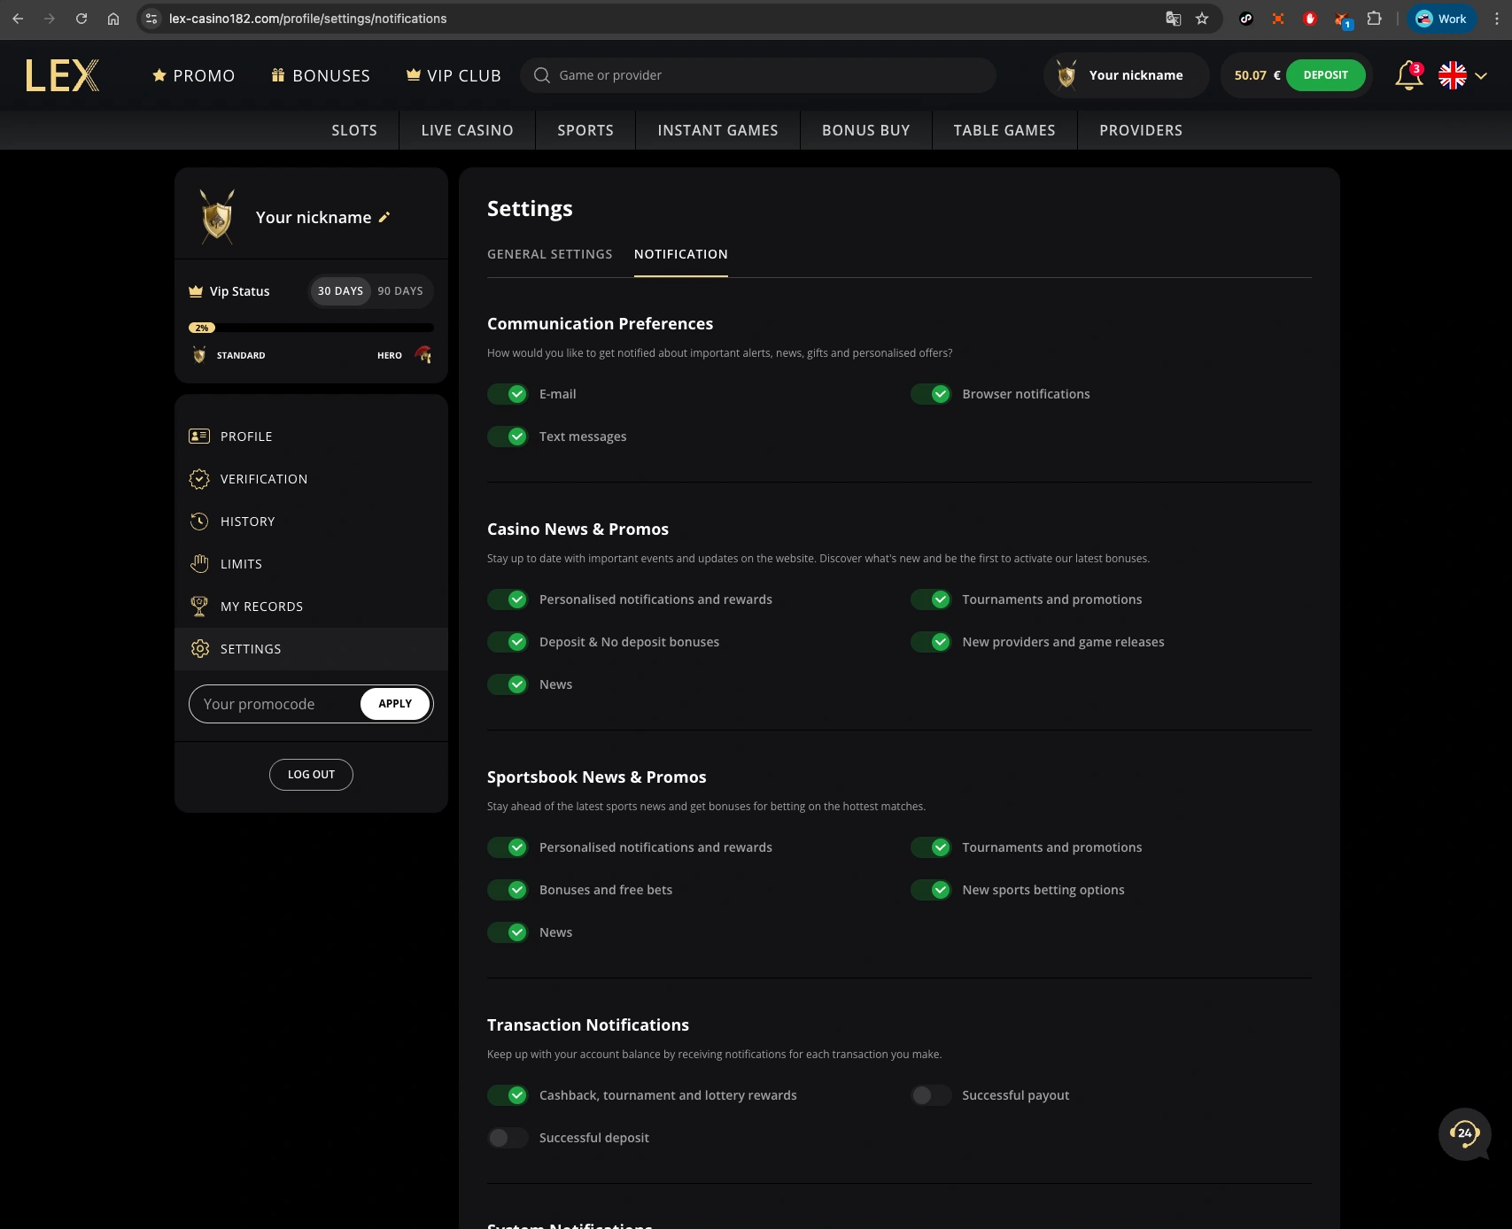This screenshot has width=1512, height=1229.
Task: Open Limits in sidebar
Action: [311, 564]
